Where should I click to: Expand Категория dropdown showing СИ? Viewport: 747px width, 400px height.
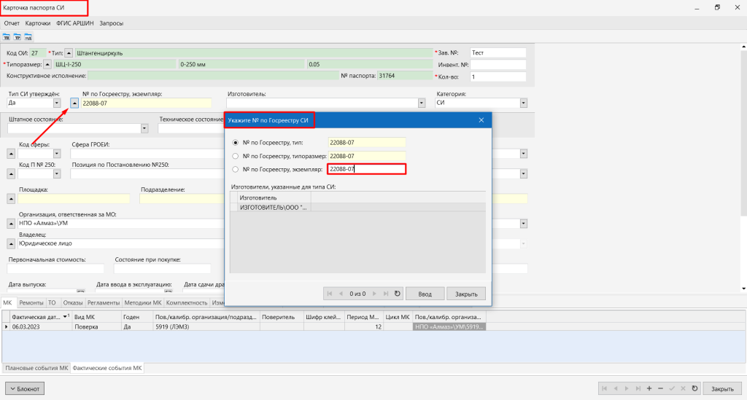tap(524, 103)
